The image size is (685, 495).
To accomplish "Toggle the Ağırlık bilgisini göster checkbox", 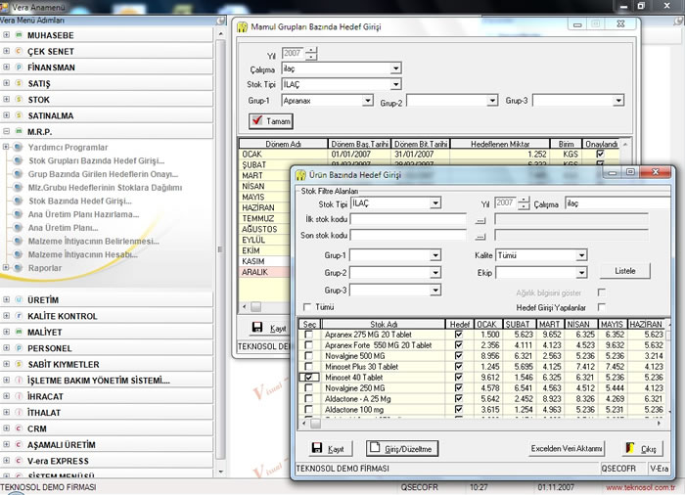I will pyautogui.click(x=602, y=292).
